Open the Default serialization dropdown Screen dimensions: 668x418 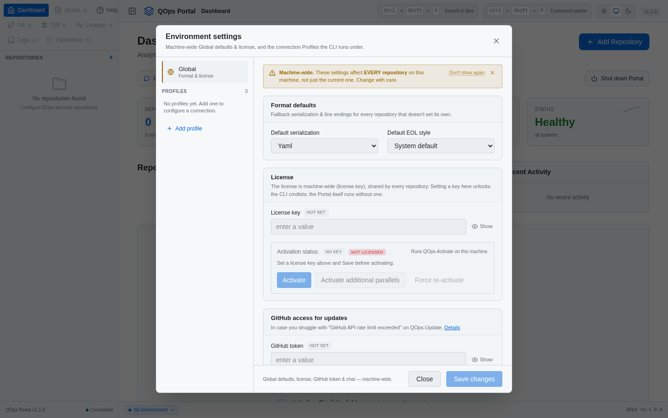point(324,146)
